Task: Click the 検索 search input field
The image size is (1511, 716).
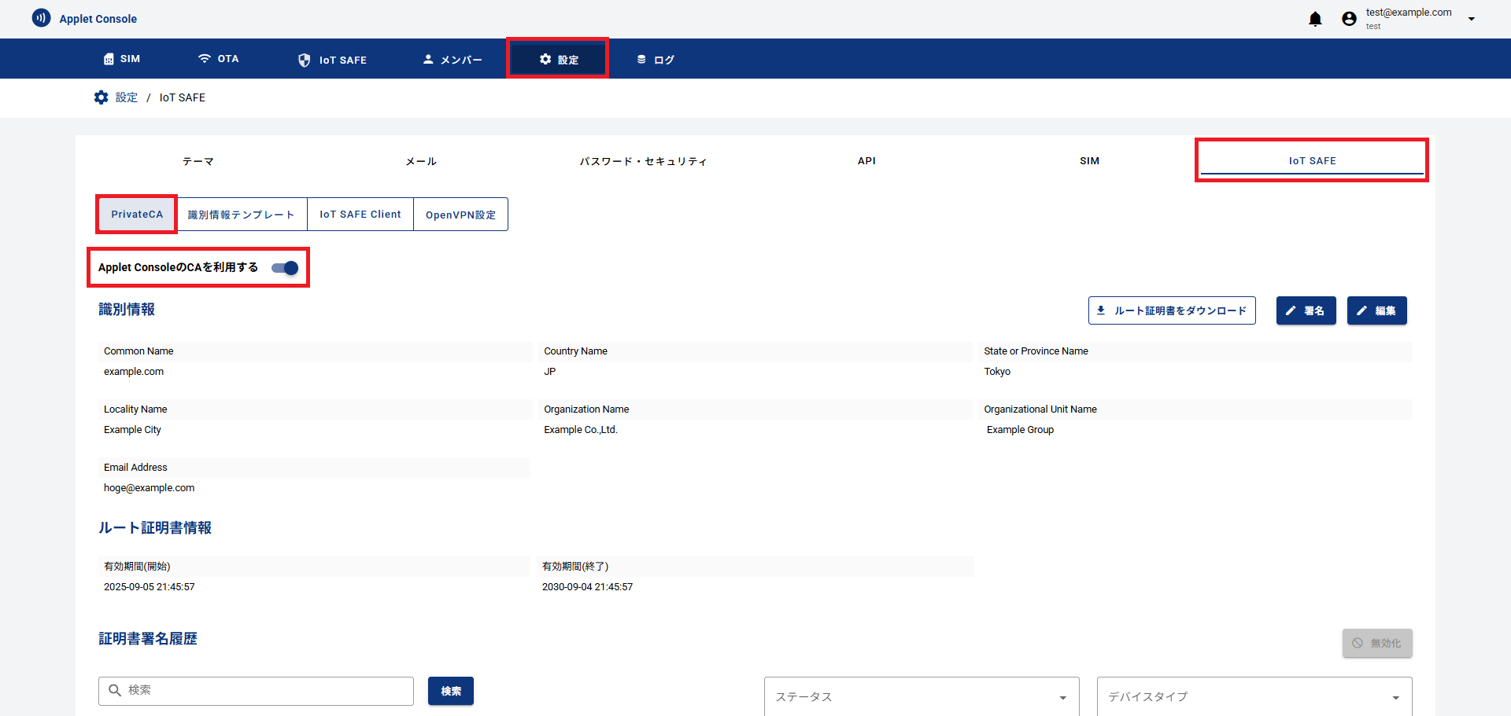Action: pyautogui.click(x=264, y=690)
